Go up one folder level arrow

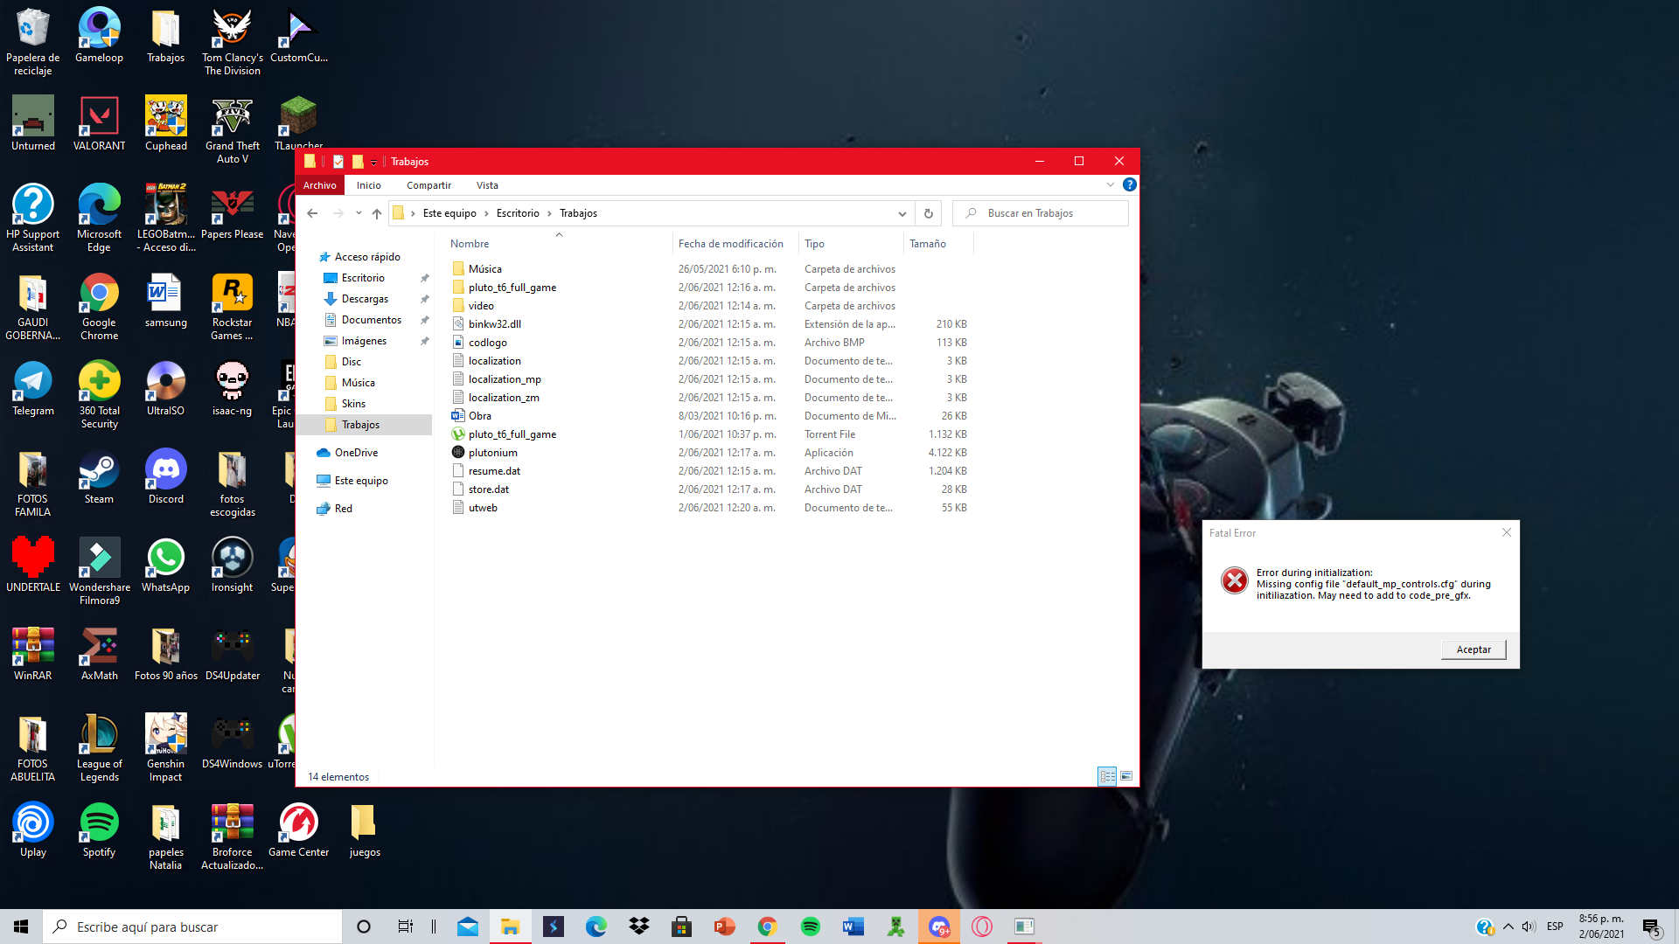377,213
